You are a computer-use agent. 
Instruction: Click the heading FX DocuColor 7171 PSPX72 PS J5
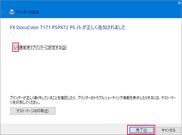click(x=45, y=28)
